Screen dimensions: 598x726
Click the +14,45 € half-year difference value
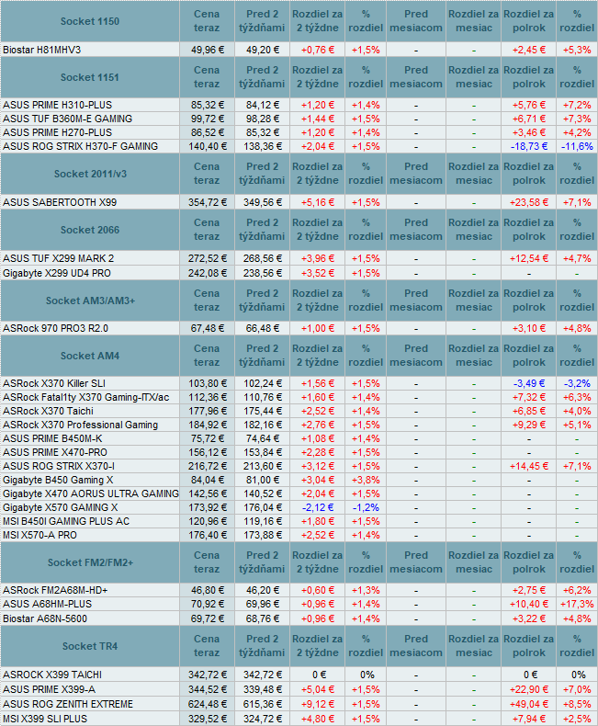pyautogui.click(x=529, y=466)
